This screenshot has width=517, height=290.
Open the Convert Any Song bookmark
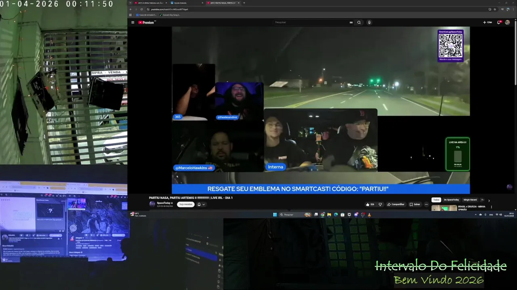[x=170, y=15]
